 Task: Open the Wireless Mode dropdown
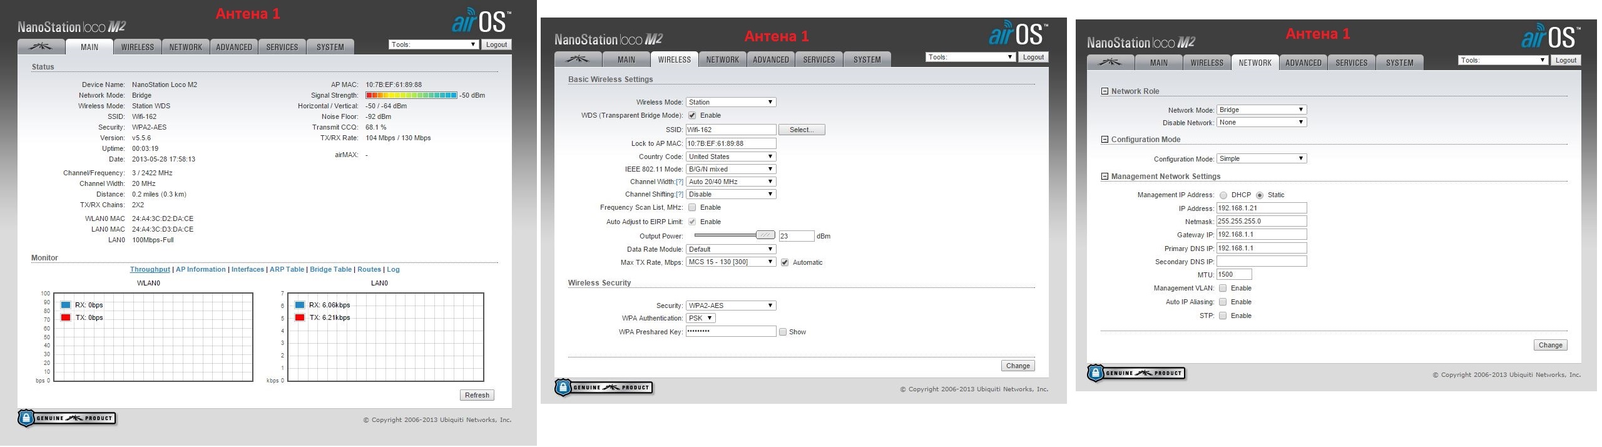click(x=731, y=102)
